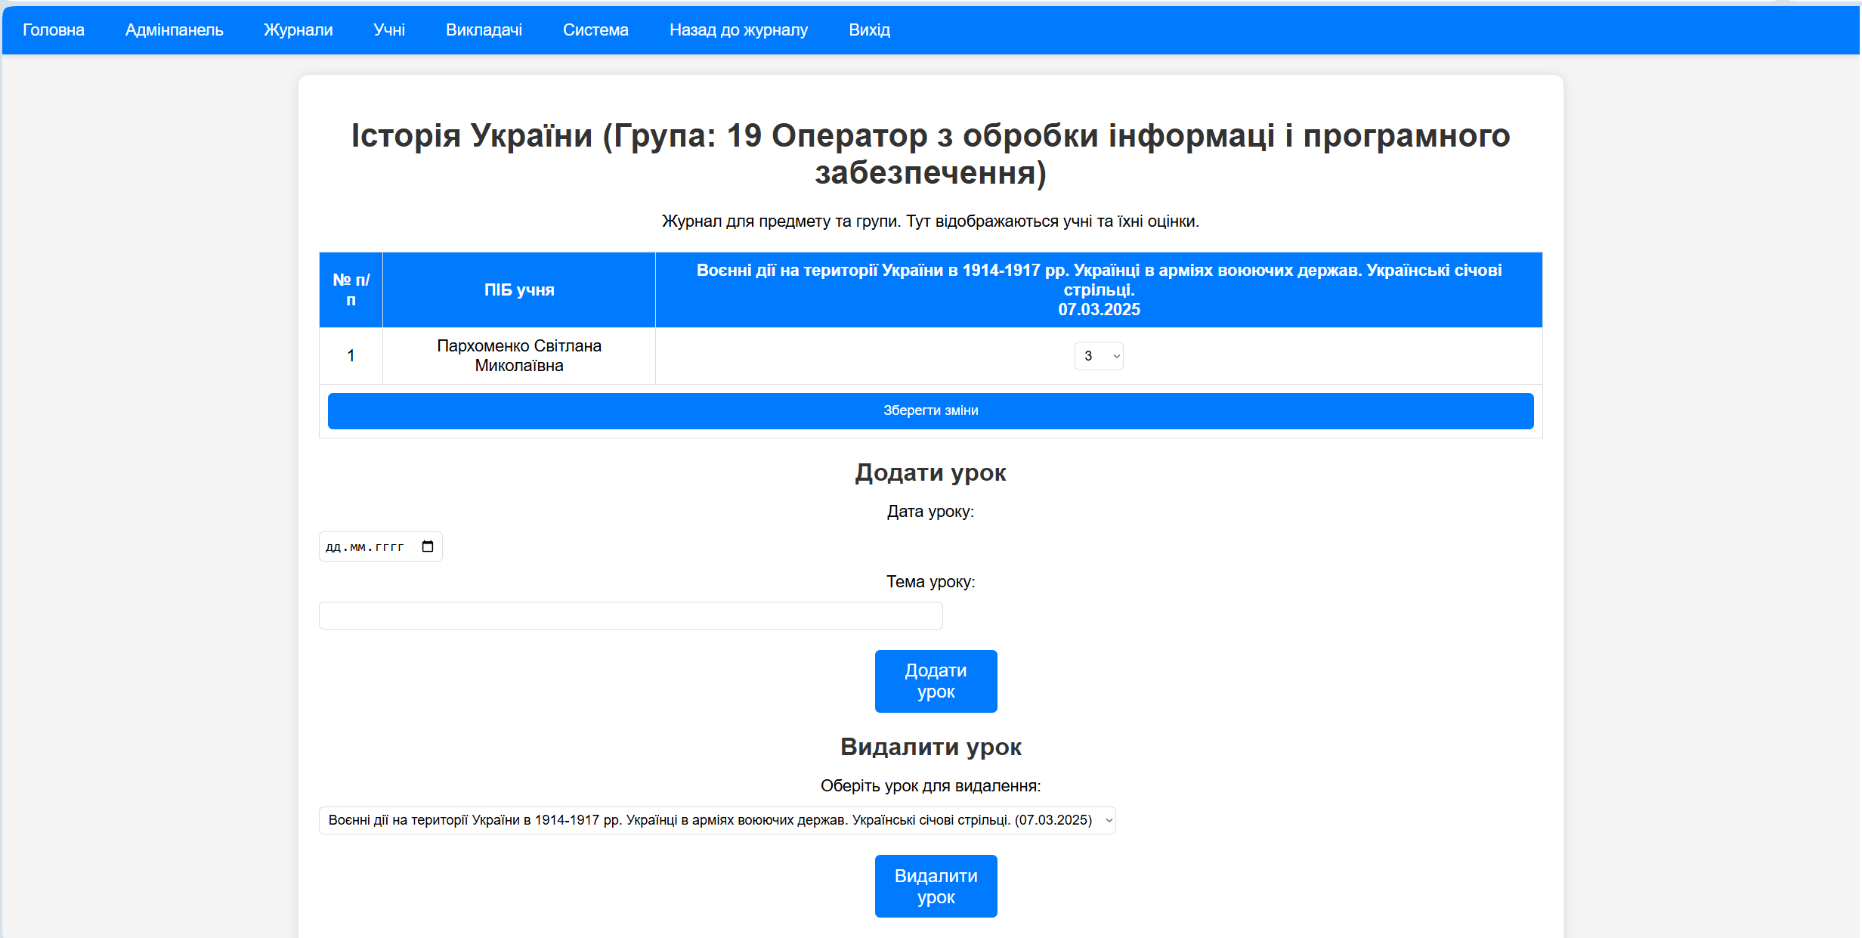The height and width of the screenshot is (938, 1862).
Task: Click the ПІБ учня column header
Action: [518, 289]
